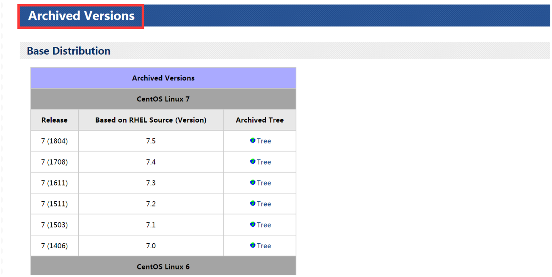Click the Archived Versions page title

[81, 16]
